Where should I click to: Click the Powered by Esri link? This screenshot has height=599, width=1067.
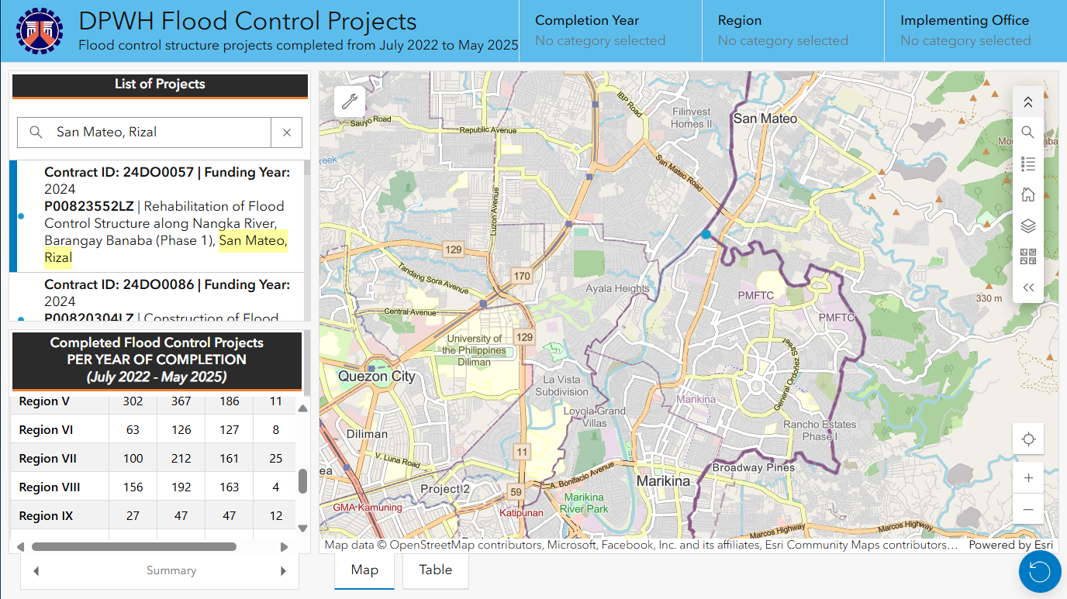tap(1010, 545)
